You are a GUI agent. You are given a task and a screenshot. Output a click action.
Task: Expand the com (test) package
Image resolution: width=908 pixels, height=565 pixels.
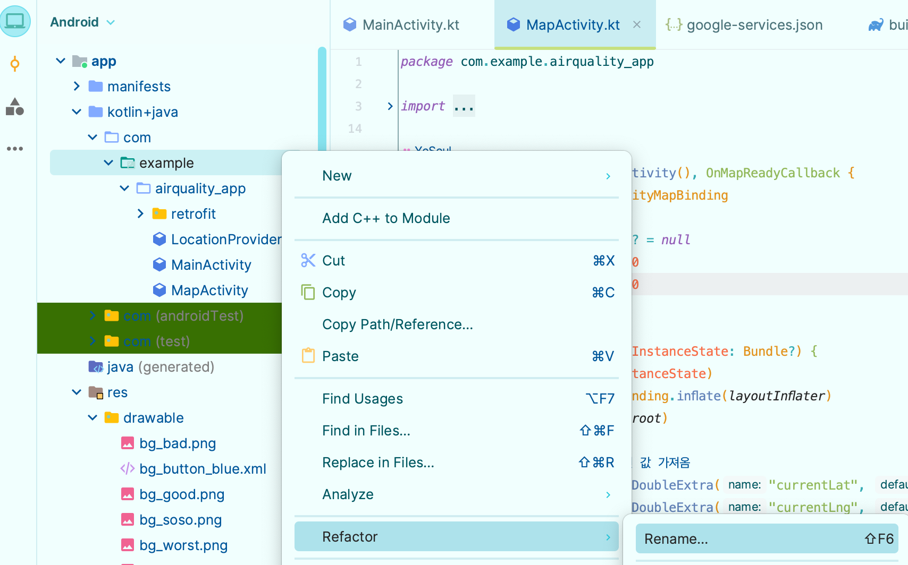93,341
